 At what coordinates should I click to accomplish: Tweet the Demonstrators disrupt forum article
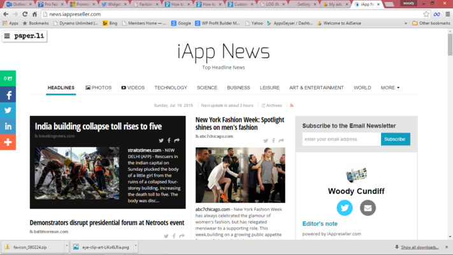[x=166, y=237]
